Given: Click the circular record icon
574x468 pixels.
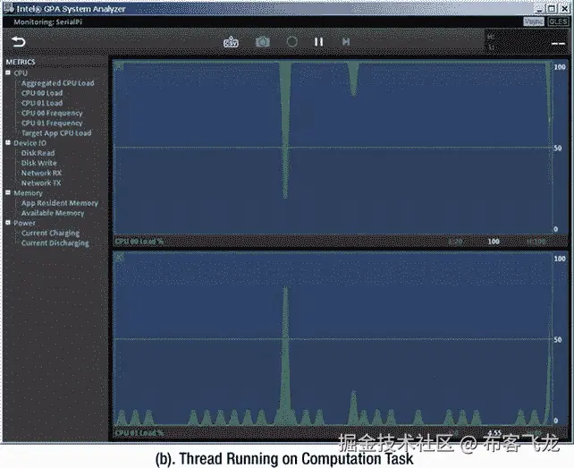Looking at the screenshot, I should [x=291, y=42].
